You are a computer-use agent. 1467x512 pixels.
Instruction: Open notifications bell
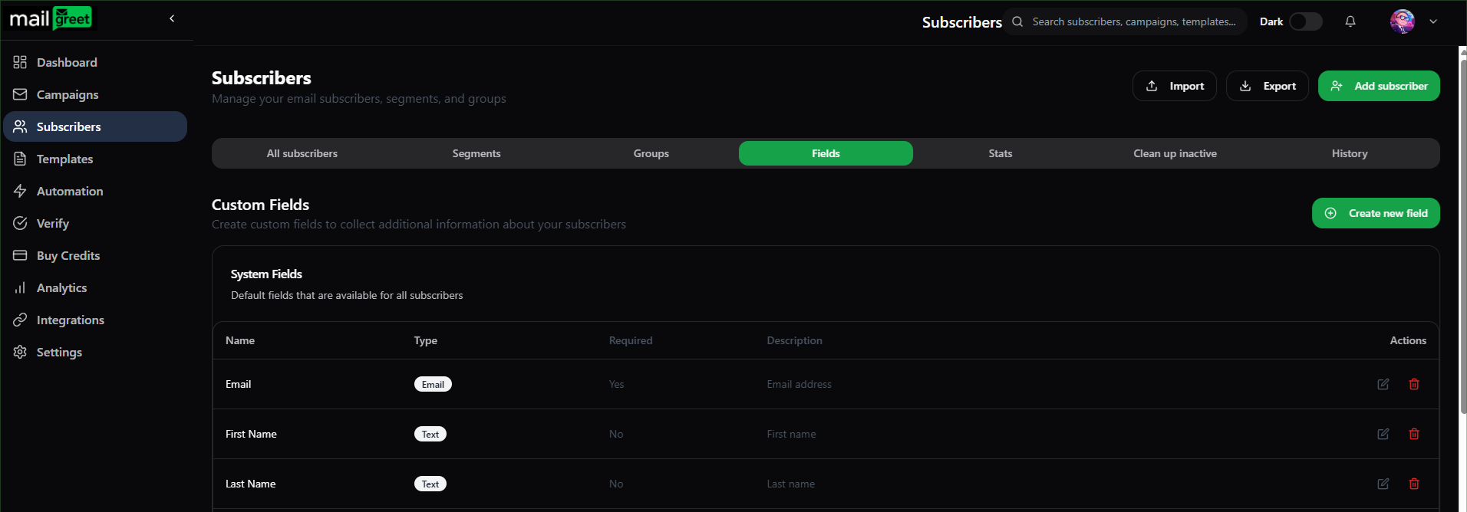pyautogui.click(x=1350, y=21)
